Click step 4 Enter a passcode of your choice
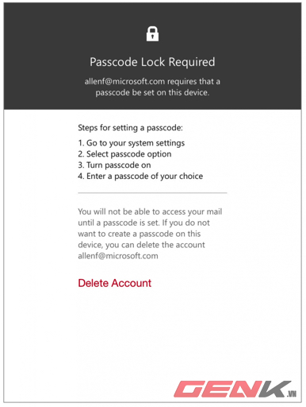This screenshot has height=407, width=306. pos(140,176)
